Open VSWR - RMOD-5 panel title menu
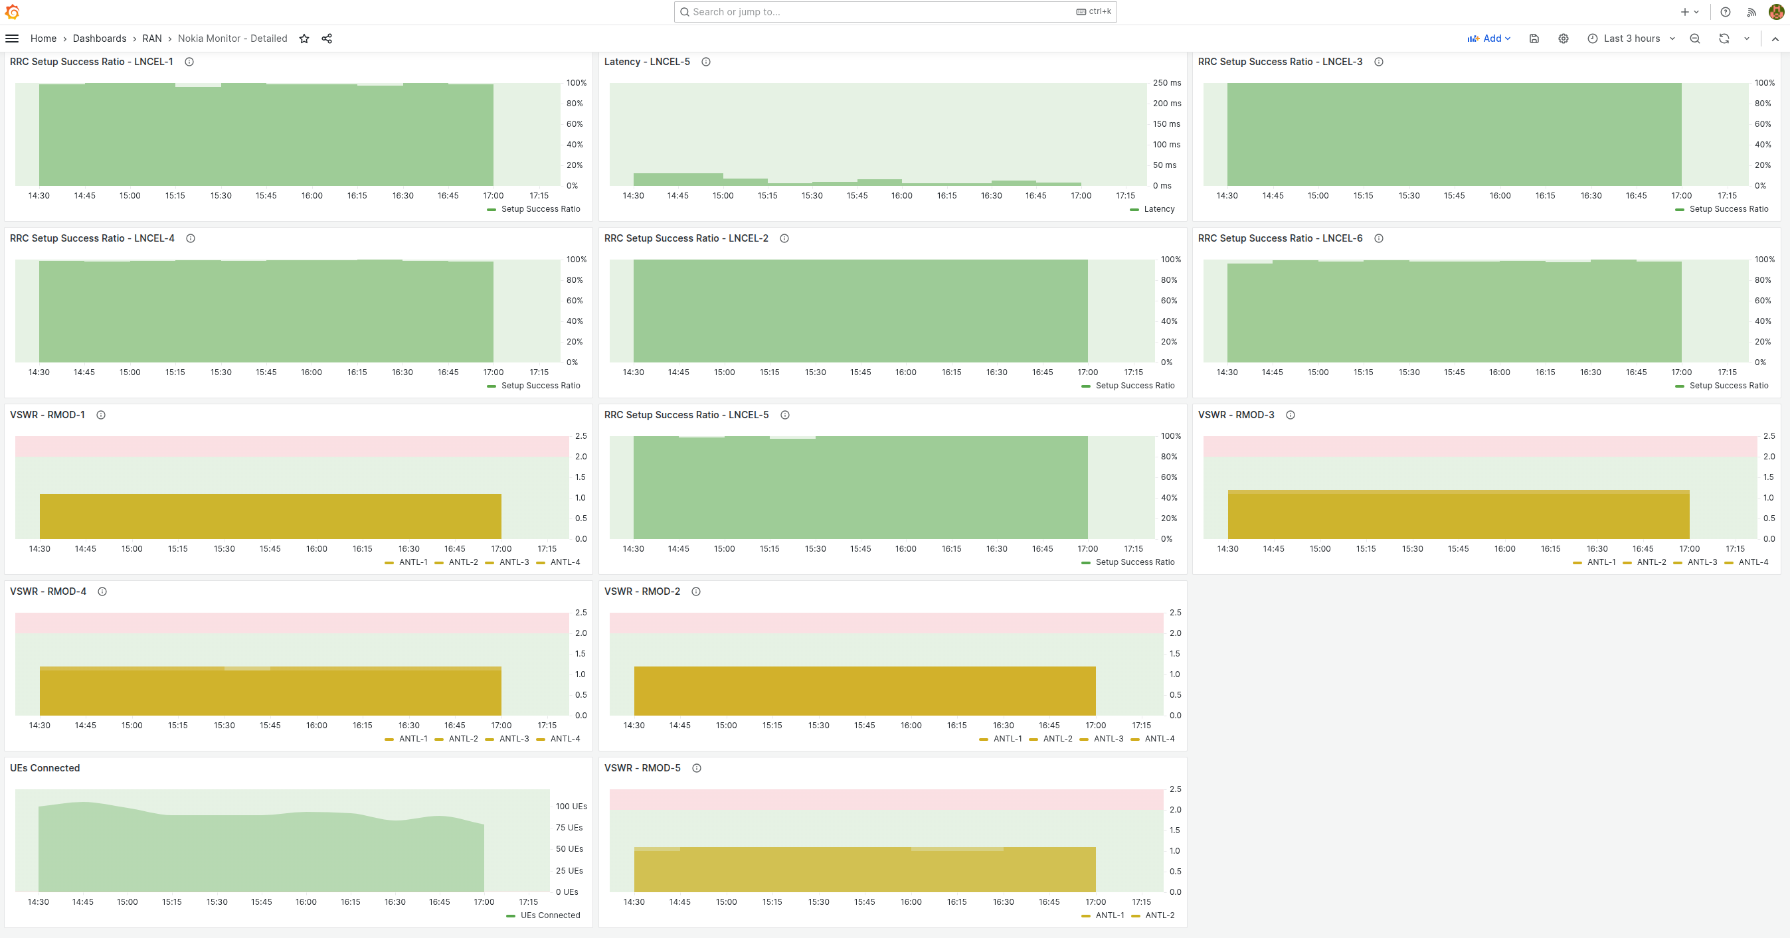Image resolution: width=1790 pixels, height=938 pixels. pos(642,768)
